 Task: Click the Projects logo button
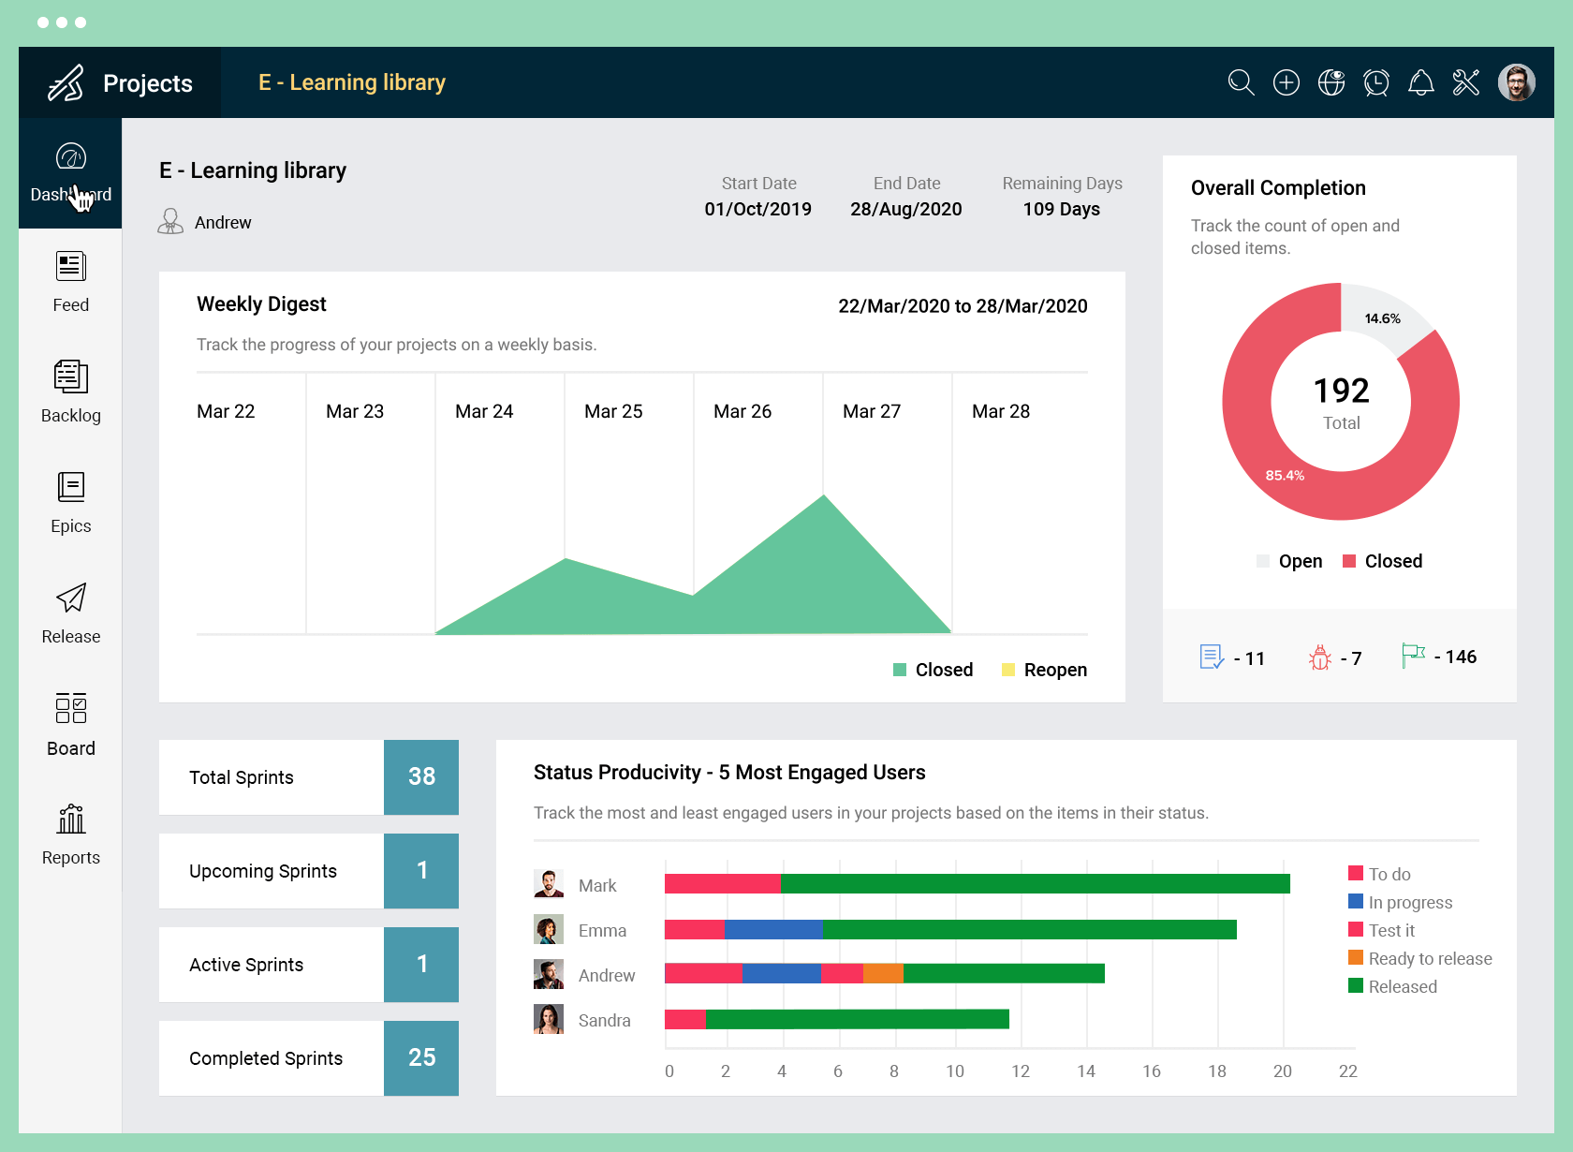click(120, 82)
